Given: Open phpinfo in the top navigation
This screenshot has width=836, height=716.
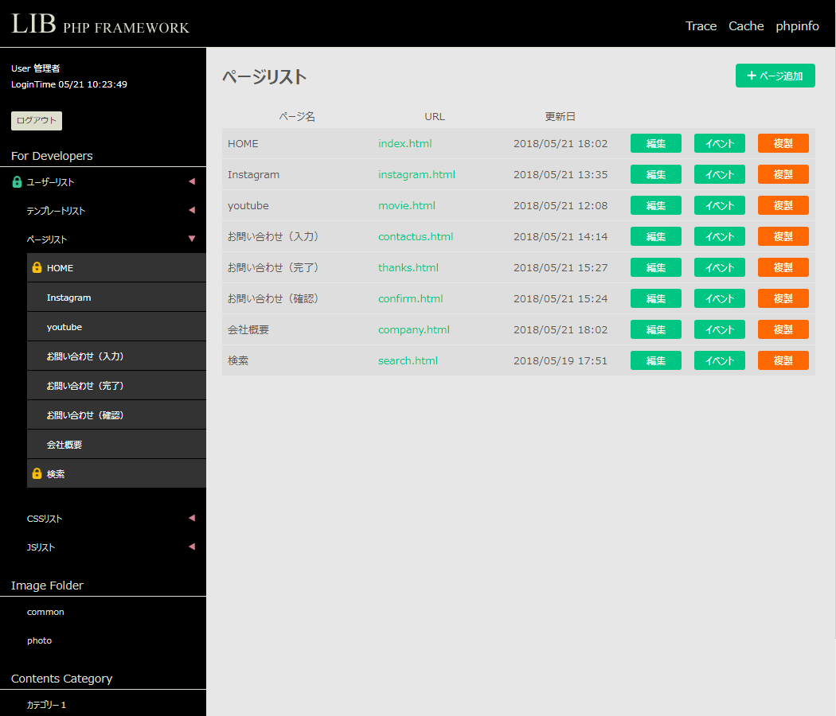Looking at the screenshot, I should pyautogui.click(x=797, y=26).
